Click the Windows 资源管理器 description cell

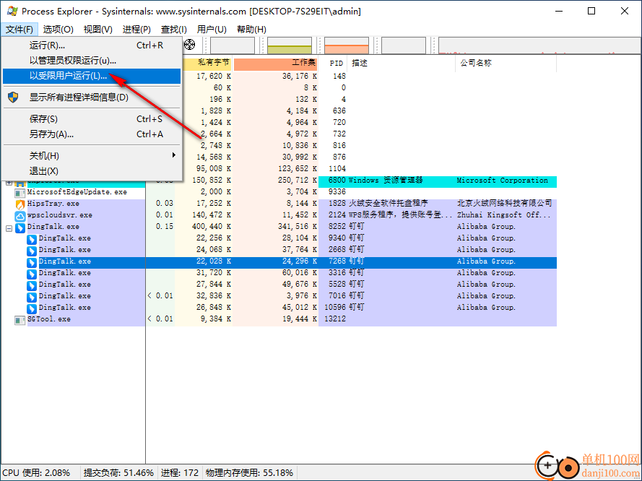(x=386, y=181)
